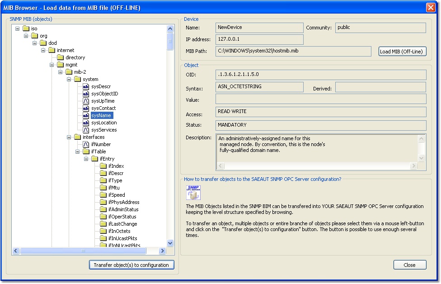The width and height of the screenshot is (441, 284).
Task: Click the OID field
Action: pos(321,75)
